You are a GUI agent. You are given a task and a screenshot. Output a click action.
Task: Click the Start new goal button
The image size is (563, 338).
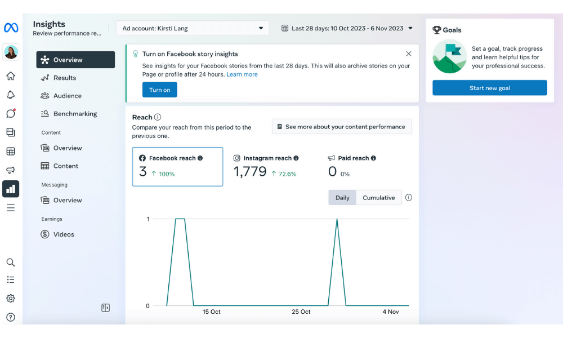click(x=489, y=87)
